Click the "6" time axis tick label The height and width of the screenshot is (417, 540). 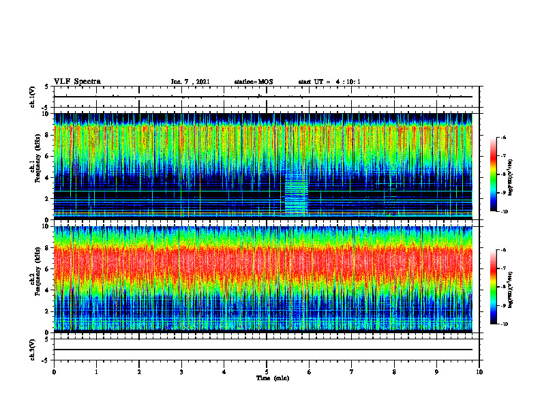[x=310, y=372]
